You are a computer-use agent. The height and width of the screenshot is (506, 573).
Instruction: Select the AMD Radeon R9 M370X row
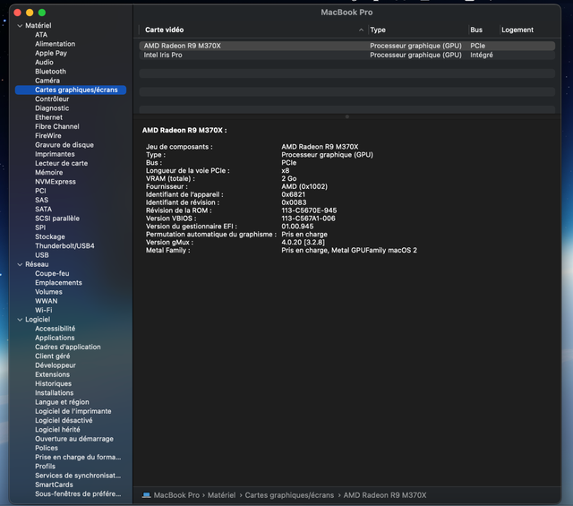click(347, 46)
